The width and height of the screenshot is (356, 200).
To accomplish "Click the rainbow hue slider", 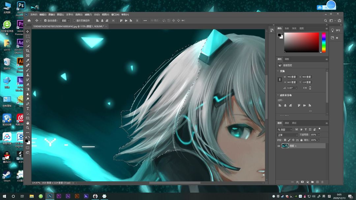I will [x=324, y=42].
